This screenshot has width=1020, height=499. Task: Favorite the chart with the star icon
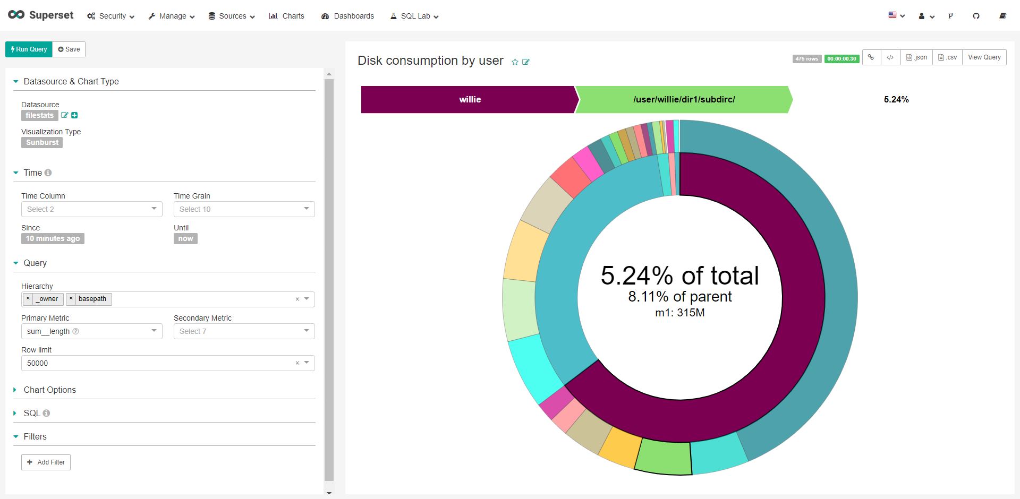(515, 62)
